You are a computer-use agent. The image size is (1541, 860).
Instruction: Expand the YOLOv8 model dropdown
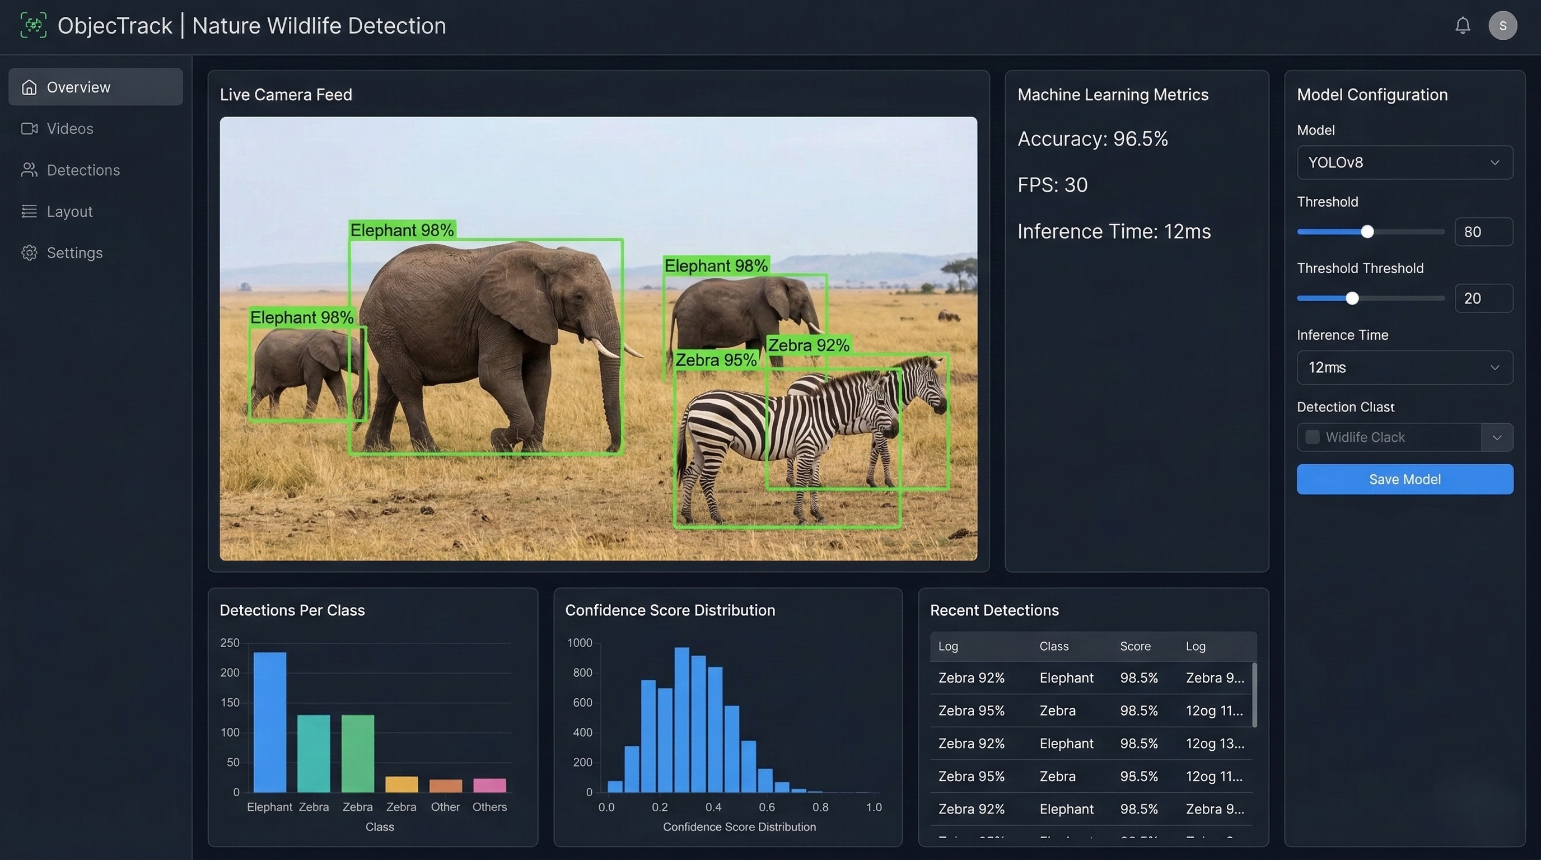pos(1404,163)
